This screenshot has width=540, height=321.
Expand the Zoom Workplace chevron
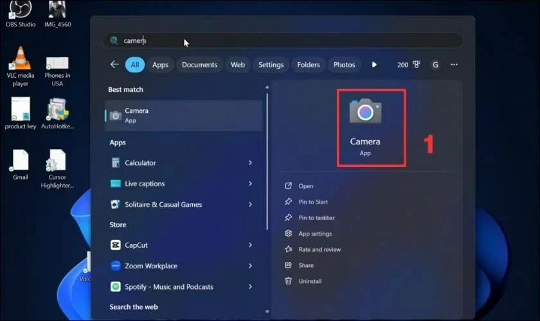250,266
